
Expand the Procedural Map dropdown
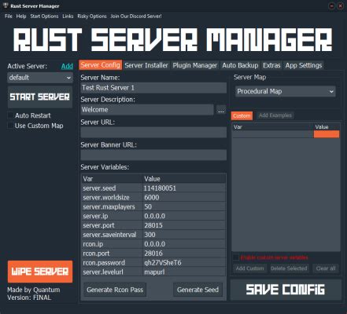tap(286, 91)
